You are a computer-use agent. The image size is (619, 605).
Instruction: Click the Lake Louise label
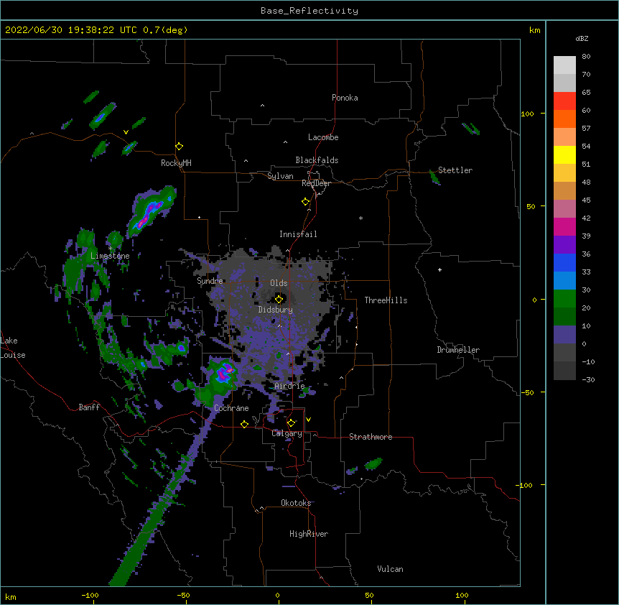point(13,348)
